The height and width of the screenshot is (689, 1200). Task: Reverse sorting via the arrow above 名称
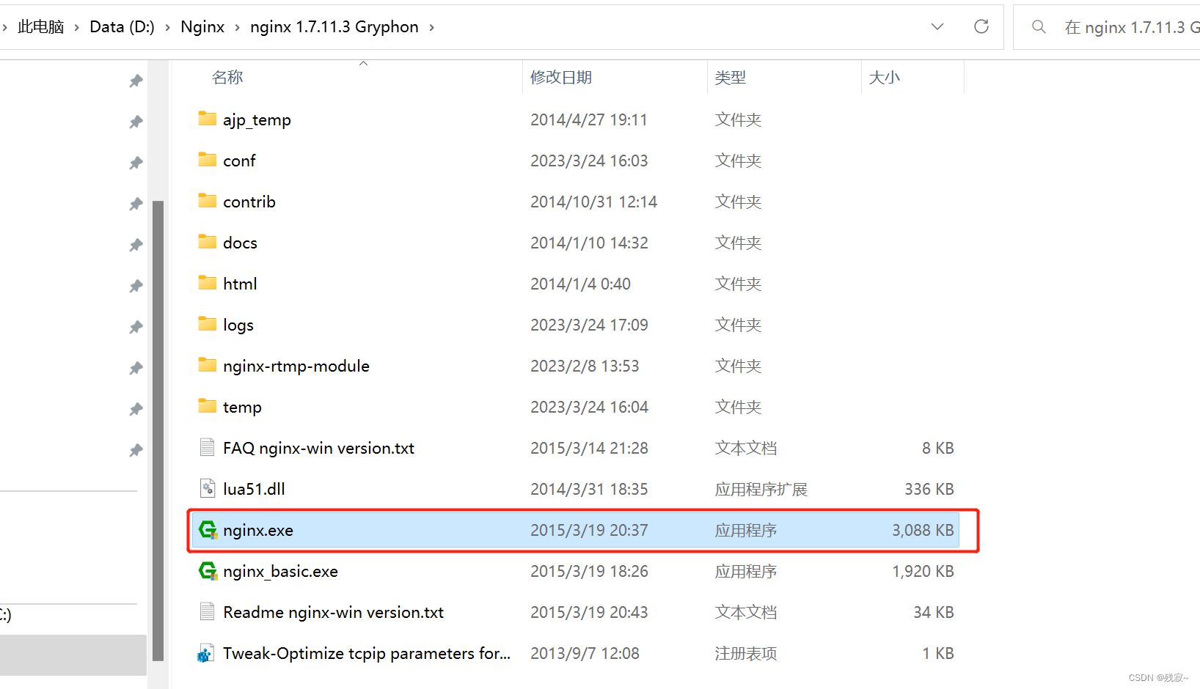pyautogui.click(x=362, y=63)
